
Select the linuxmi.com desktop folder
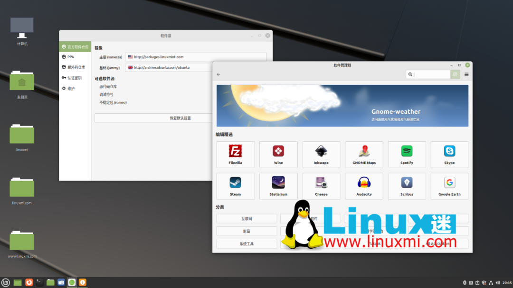pos(22,191)
